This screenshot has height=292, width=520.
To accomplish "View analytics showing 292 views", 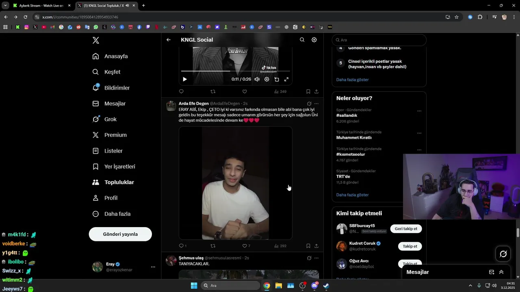I will click(x=280, y=246).
